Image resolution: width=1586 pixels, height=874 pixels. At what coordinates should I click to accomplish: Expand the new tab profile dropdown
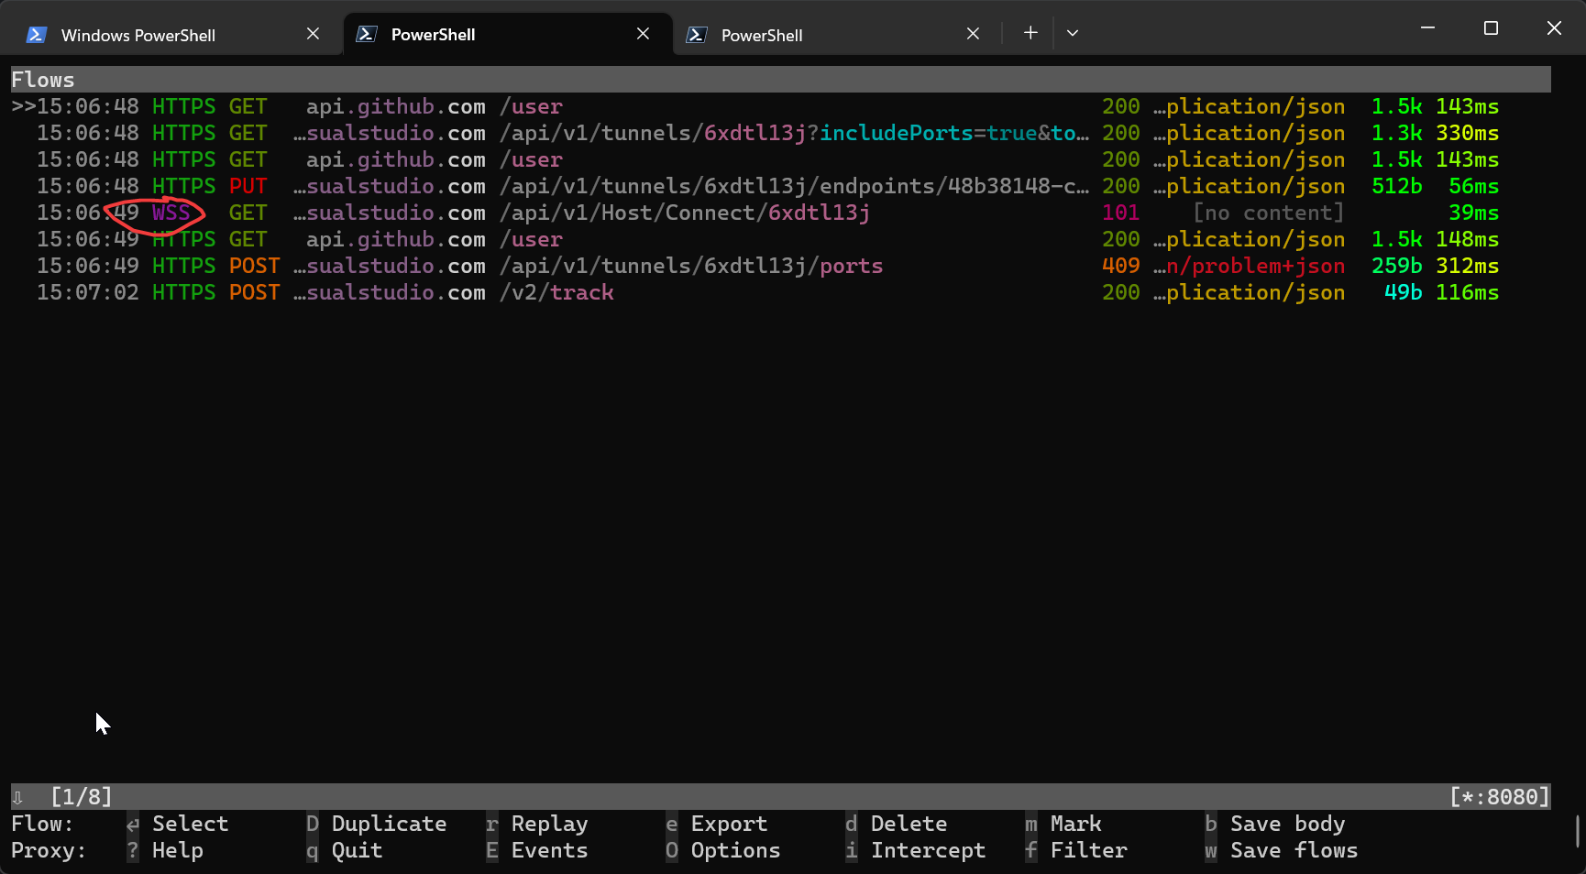1073,33
